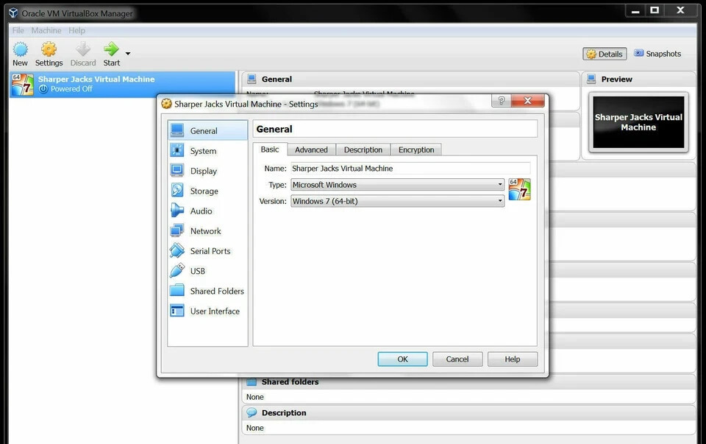Click the Windows 7 icon beside the VM name in list
The height and width of the screenshot is (444, 706).
[23, 84]
